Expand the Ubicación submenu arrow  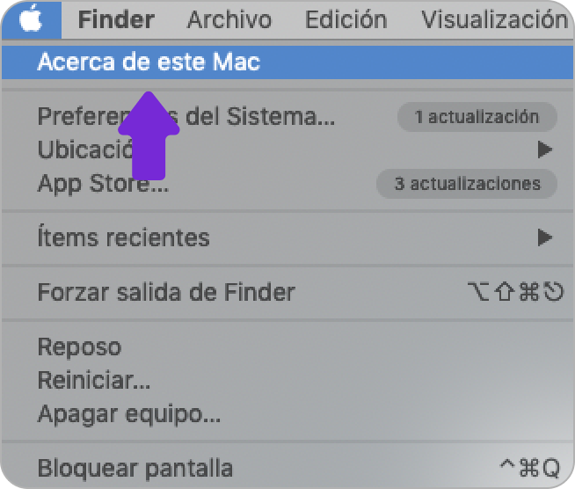pyautogui.click(x=545, y=150)
